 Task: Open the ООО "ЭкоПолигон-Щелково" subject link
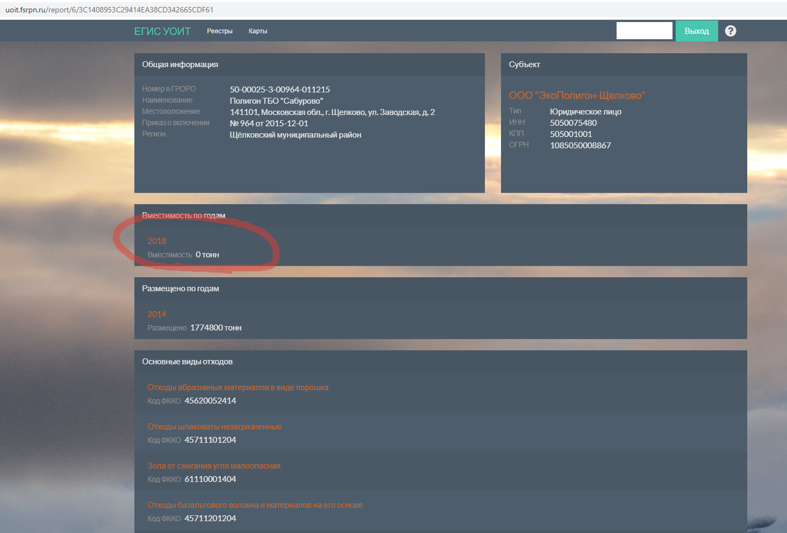click(577, 95)
